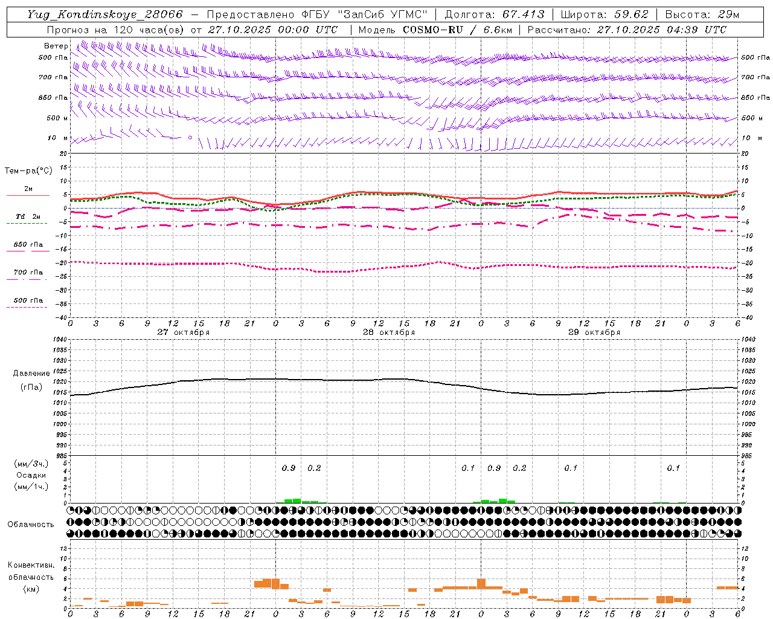
Task: Click the Долгота: 67.413 value
Action: 495,15
